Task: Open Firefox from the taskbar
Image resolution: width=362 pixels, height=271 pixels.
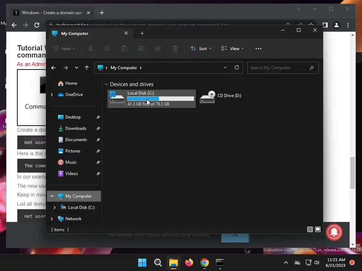Action: click(189, 263)
